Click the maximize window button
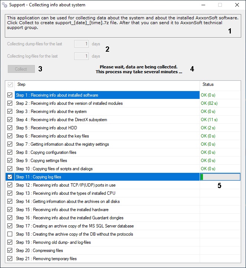This screenshot has width=246, height=268. tap(220, 5)
